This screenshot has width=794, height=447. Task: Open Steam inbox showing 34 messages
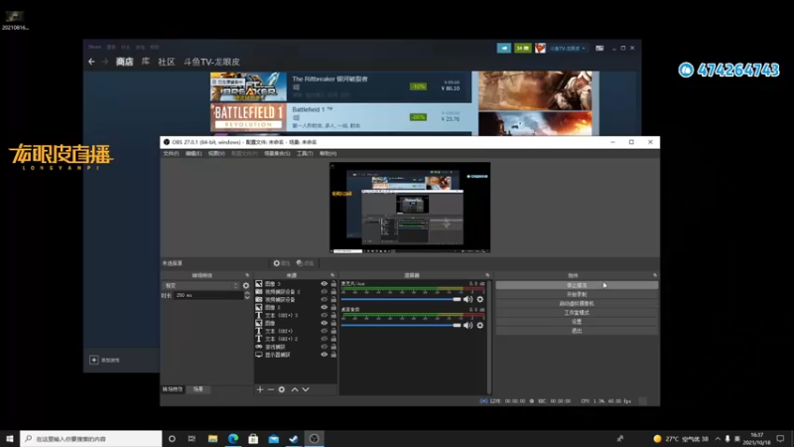point(523,48)
